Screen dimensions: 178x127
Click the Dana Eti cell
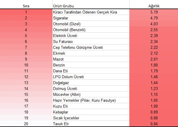click(x=91, y=71)
